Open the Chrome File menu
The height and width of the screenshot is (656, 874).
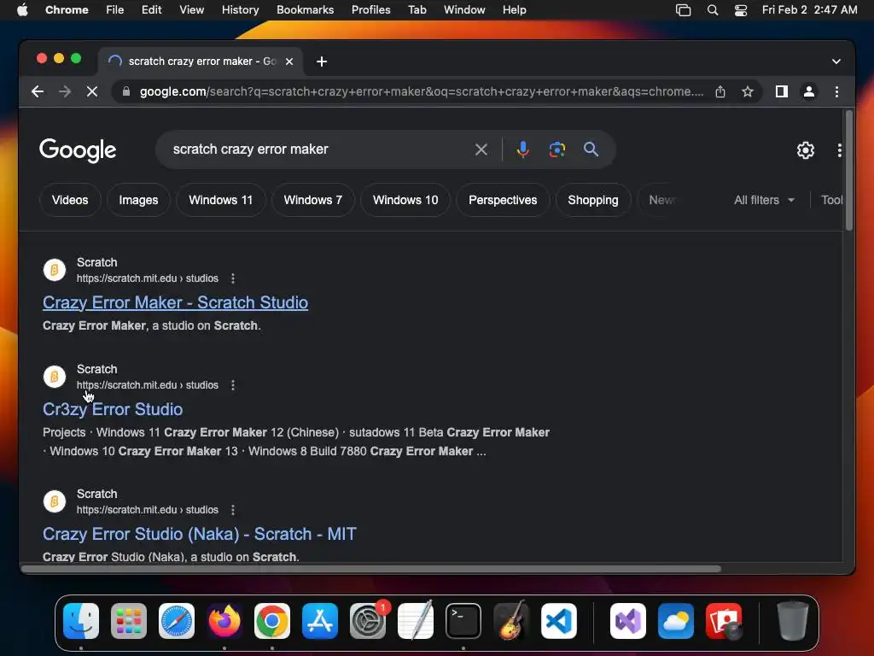click(115, 10)
